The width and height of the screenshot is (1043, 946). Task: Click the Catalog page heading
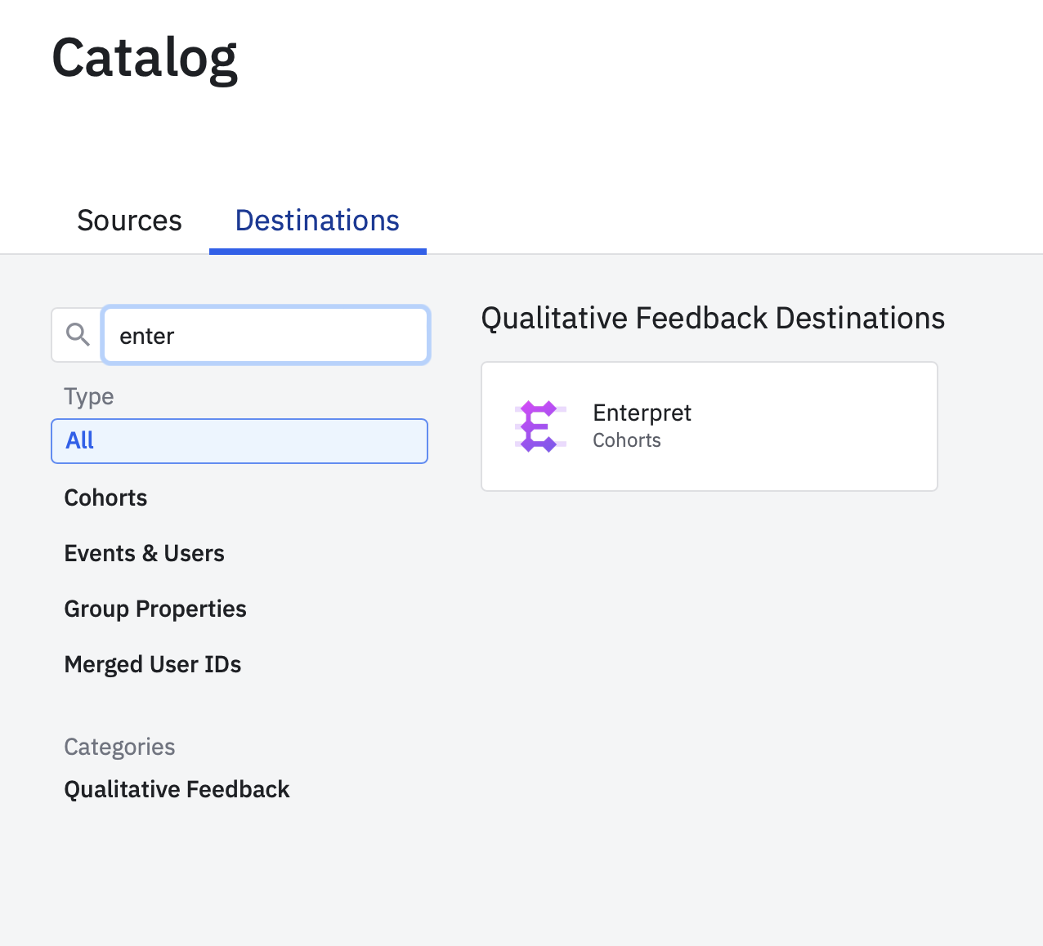click(145, 57)
